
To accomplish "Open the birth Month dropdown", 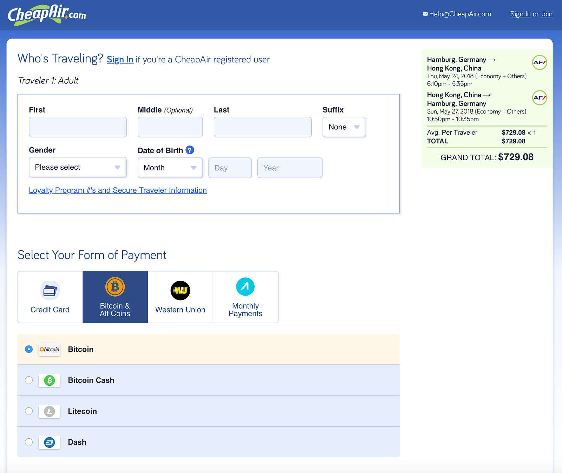I will pos(170,168).
